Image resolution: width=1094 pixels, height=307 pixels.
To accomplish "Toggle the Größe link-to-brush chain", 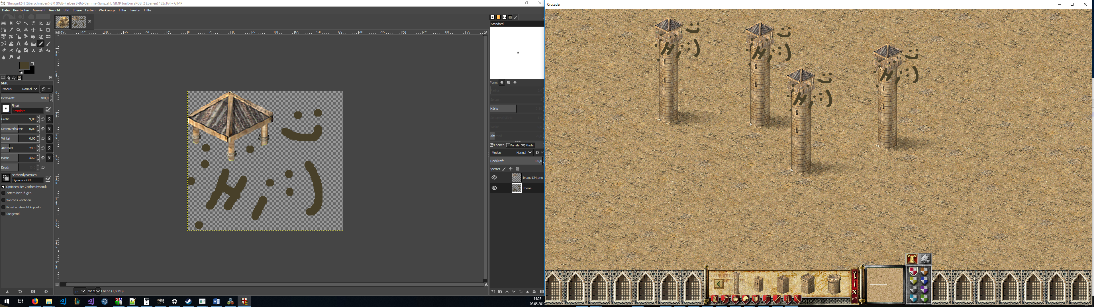I will click(x=49, y=119).
